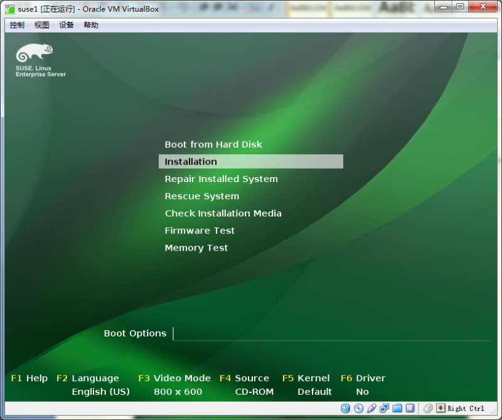Click the mouse integration status icon
This screenshot has width=502, height=420.
tap(428, 408)
